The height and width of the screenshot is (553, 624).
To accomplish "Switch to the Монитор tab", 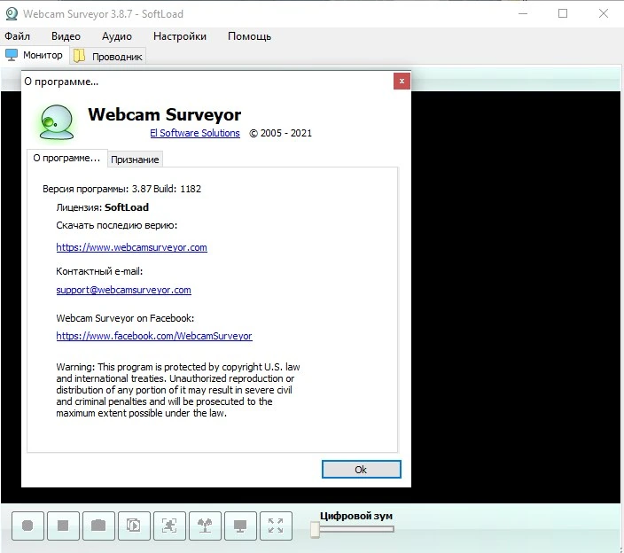I will click(35, 55).
